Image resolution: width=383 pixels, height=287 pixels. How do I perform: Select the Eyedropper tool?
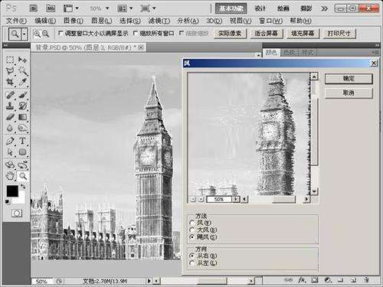[x=22, y=82]
